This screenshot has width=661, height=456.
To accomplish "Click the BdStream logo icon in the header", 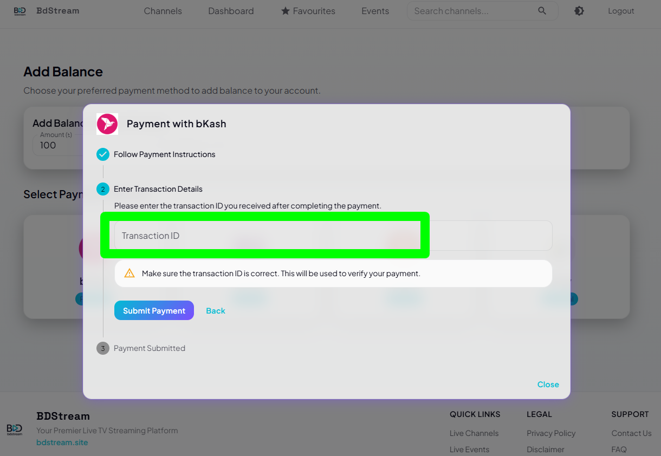I will coord(20,11).
